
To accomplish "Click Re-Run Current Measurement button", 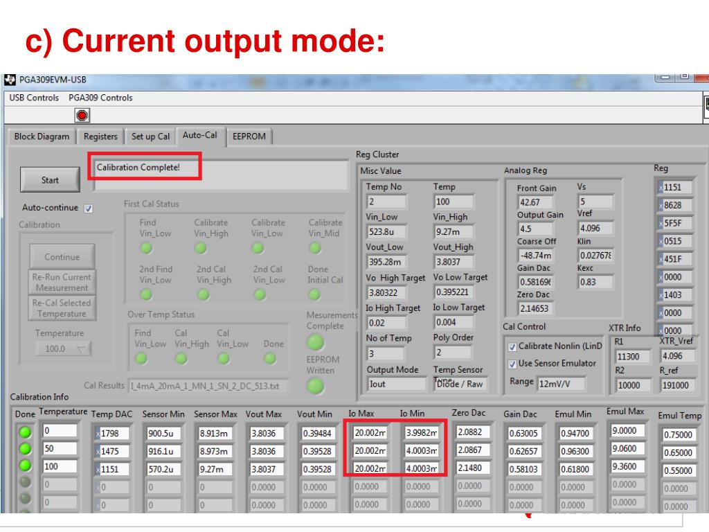I will tap(62, 283).
